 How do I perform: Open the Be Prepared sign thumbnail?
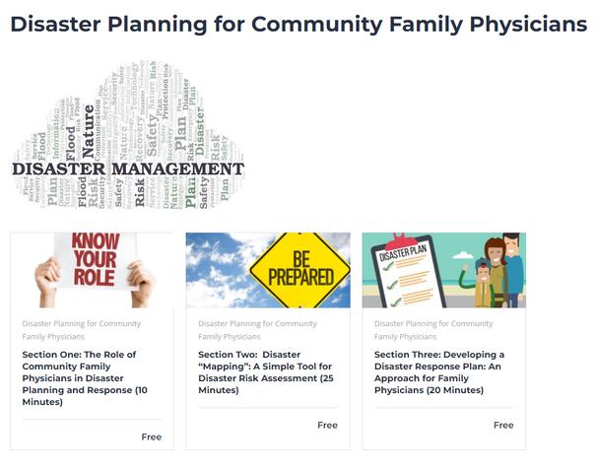click(268, 270)
